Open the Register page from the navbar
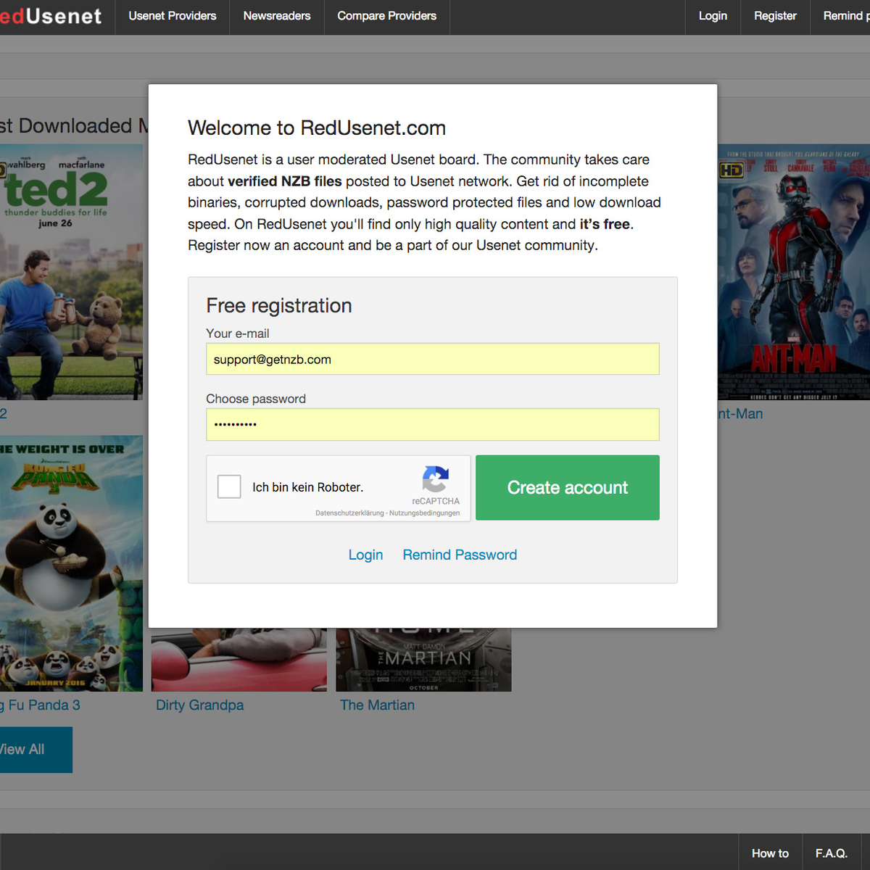 775,16
